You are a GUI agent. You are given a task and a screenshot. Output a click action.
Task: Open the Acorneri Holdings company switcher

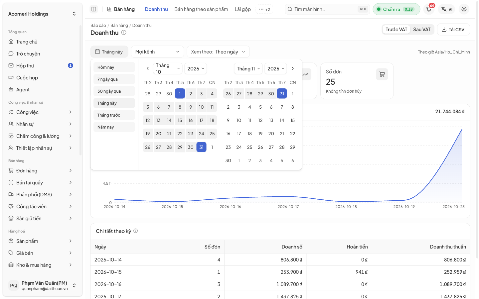pyautogui.click(x=42, y=14)
